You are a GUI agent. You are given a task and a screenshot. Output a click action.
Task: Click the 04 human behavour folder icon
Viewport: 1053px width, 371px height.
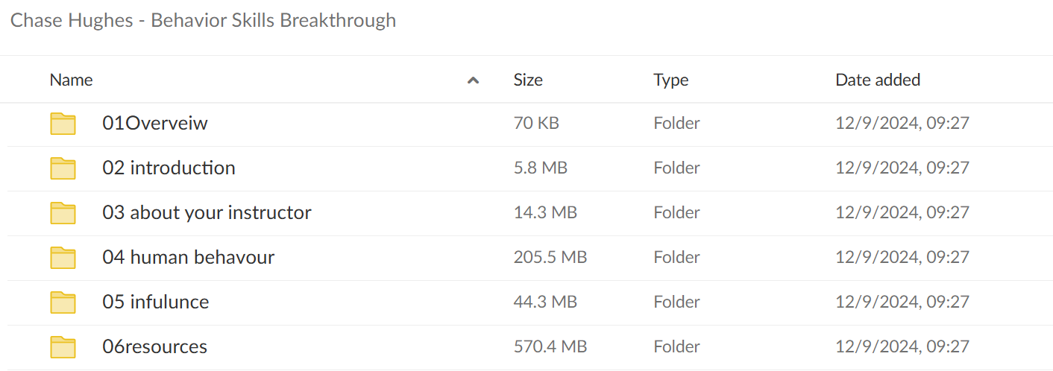coord(63,258)
